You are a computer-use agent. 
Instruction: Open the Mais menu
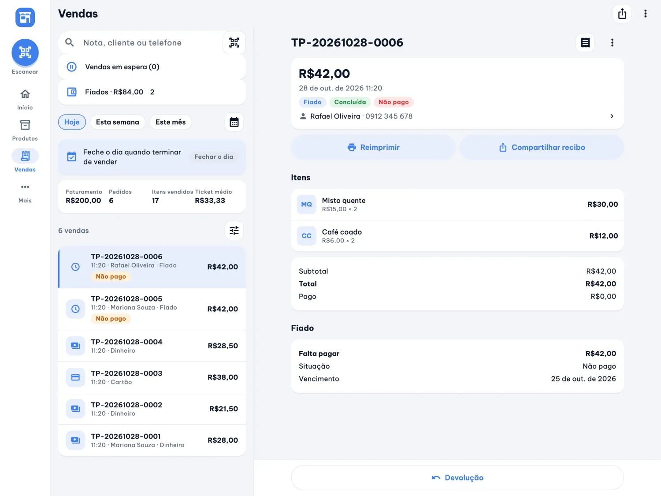point(25,193)
